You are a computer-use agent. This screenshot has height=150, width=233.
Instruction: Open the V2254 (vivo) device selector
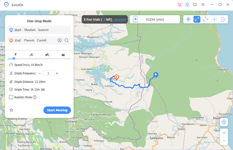(x=155, y=19)
